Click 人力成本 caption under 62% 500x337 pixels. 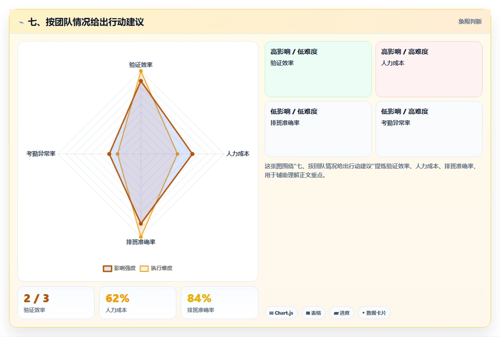point(116,310)
